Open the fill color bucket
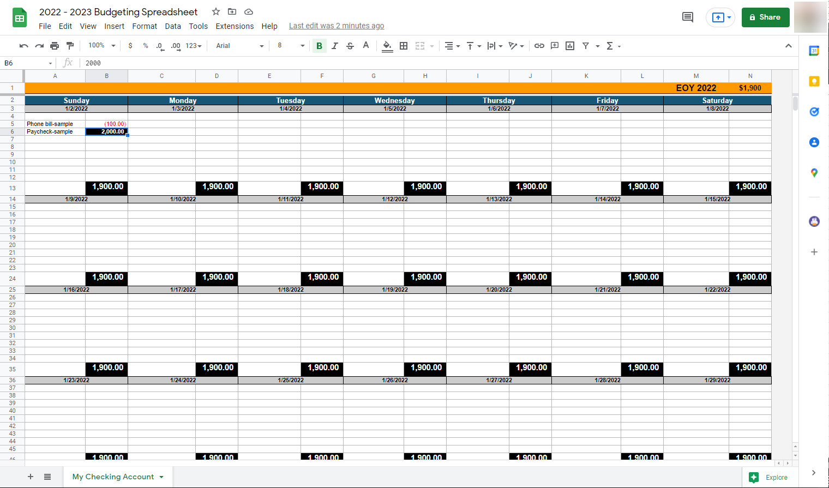Screen dimensions: 829x488 [387, 46]
